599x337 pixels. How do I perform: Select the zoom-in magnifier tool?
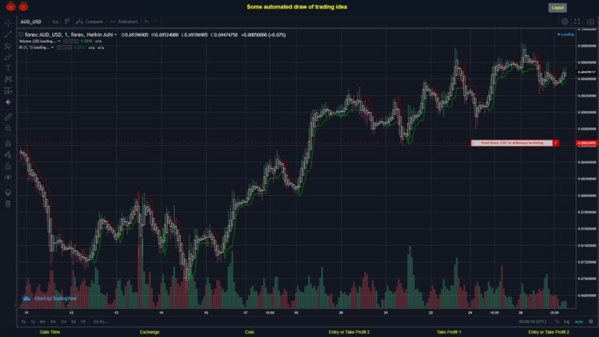pyautogui.click(x=8, y=128)
